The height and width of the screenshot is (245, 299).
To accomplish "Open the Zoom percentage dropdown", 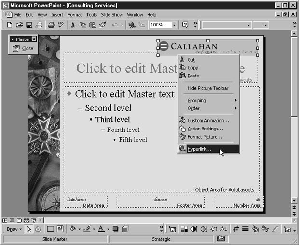I will coord(174,25).
